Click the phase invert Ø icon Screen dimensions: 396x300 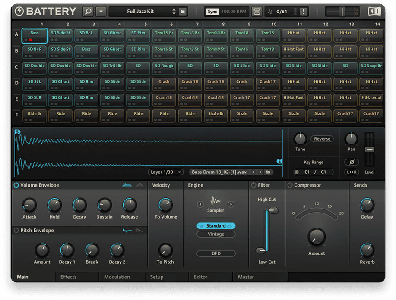click(352, 162)
